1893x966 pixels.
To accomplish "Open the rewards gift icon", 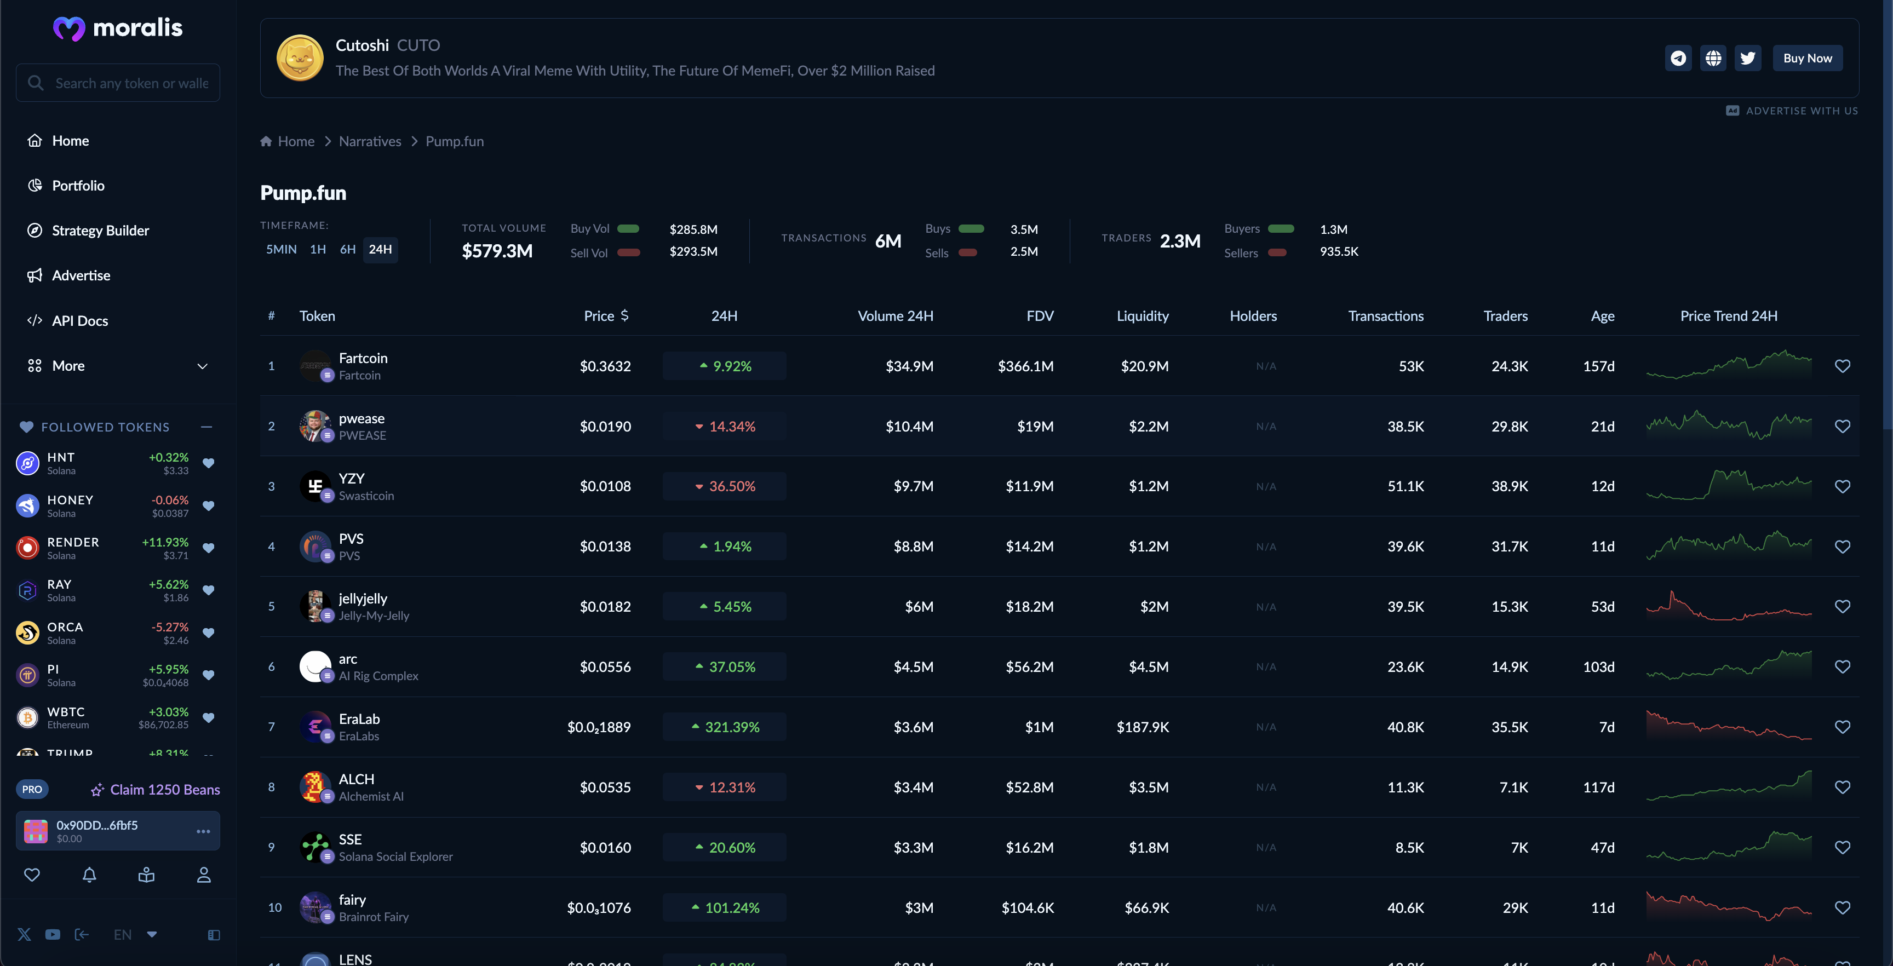I will (x=146, y=874).
